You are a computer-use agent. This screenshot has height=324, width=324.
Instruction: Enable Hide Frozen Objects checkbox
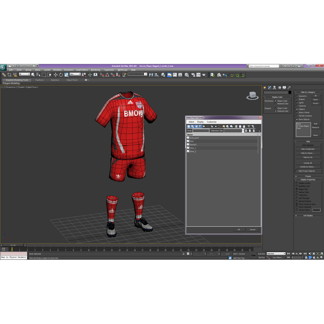[297, 171]
